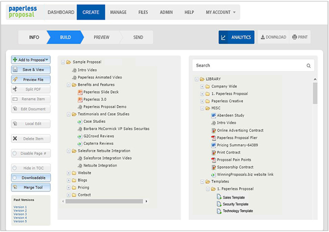329x232 pixels.
Task: Click the video icon beside the Sample Proposal Intro Video
Action: point(74,70)
